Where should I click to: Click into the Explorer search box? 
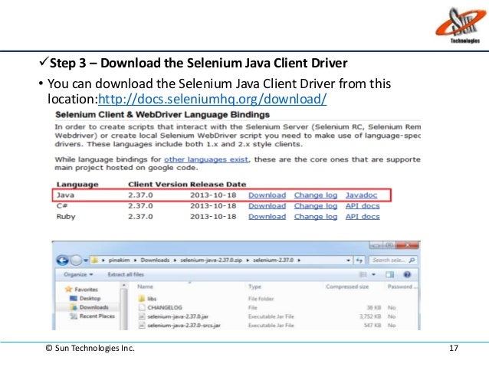[x=393, y=260]
